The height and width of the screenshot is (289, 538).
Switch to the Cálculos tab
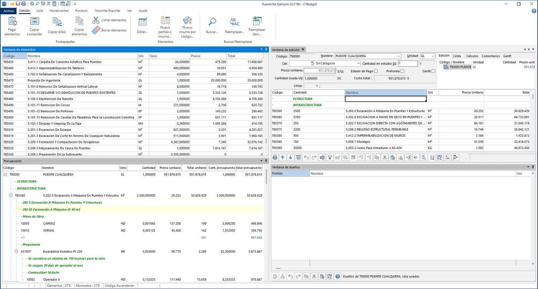click(x=472, y=56)
